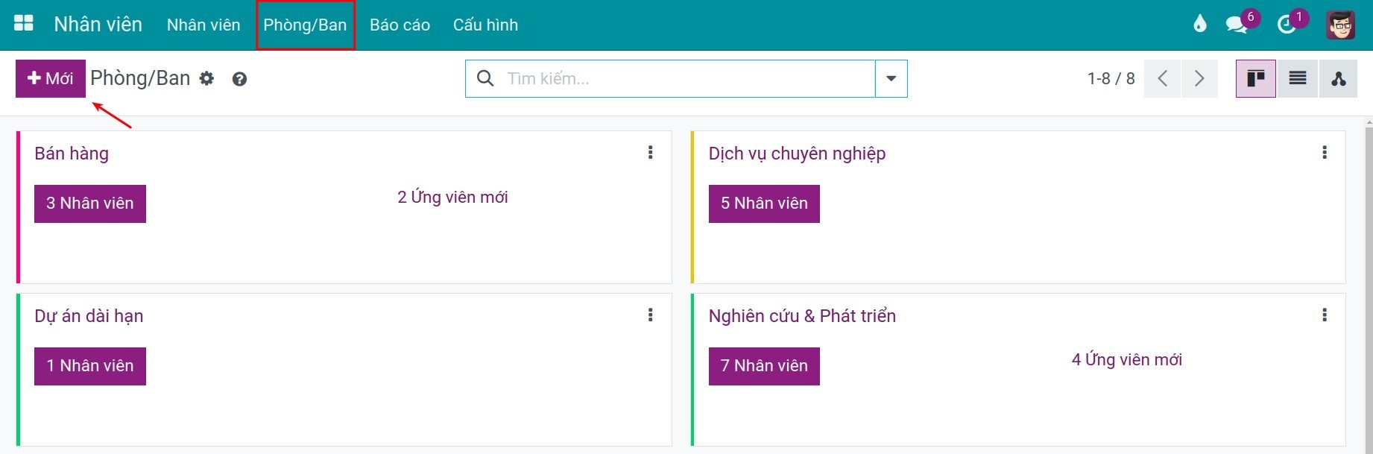Screen dimensions: 1373x454
Task: Open the Dự án dài hạn title
Action: point(89,316)
